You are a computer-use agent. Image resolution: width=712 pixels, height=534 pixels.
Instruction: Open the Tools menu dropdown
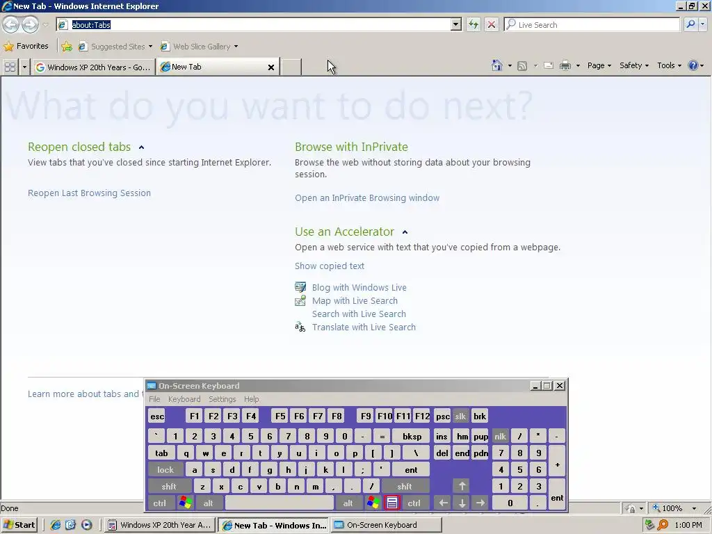click(x=669, y=65)
